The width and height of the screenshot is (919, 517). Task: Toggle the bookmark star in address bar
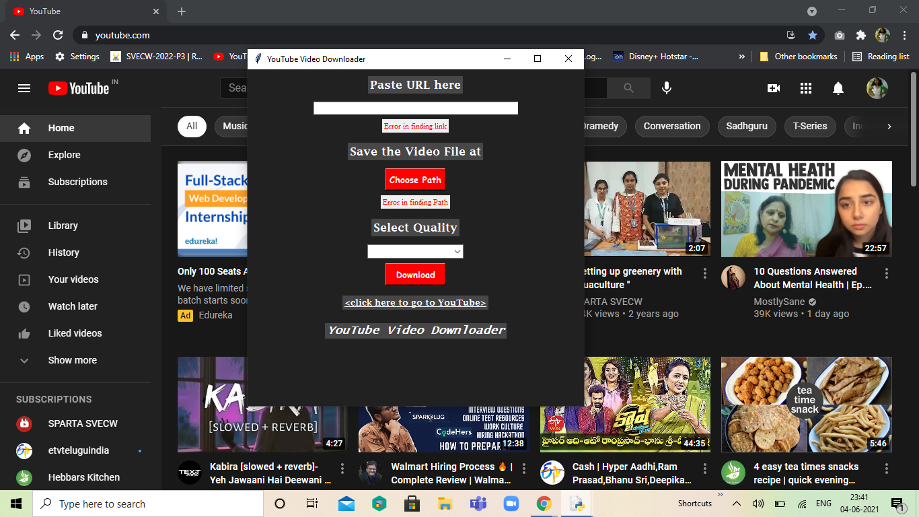(x=813, y=35)
